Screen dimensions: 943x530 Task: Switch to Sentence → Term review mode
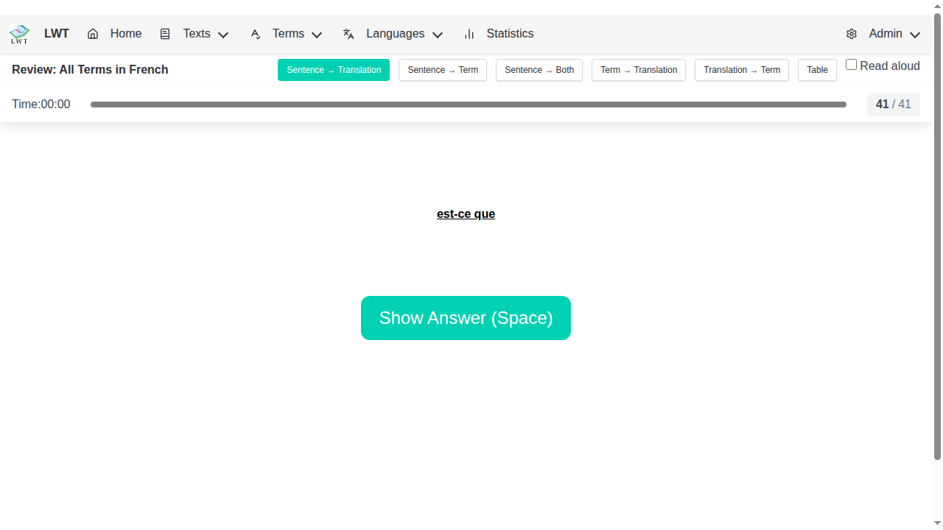pyautogui.click(x=443, y=70)
